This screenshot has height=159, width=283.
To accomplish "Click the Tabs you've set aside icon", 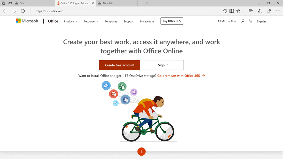I will coord(3,3).
